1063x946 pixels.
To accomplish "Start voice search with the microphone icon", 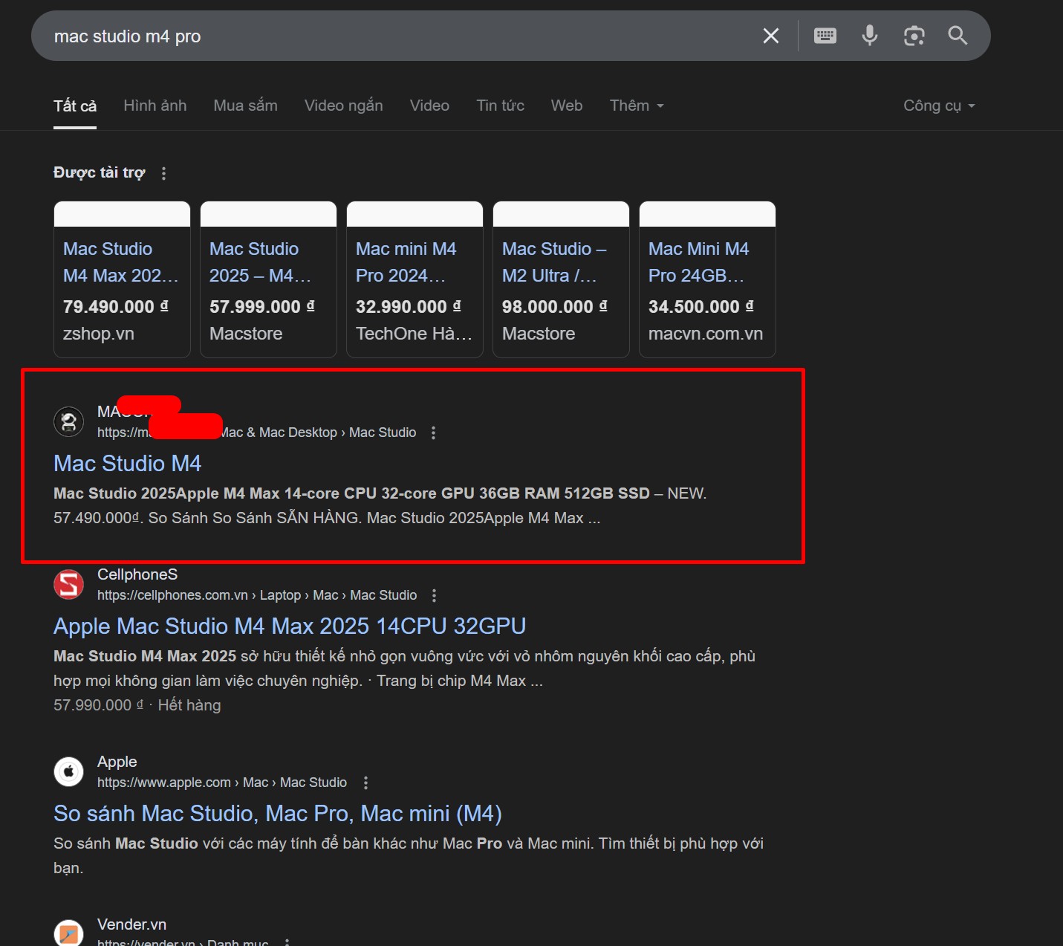I will [870, 36].
